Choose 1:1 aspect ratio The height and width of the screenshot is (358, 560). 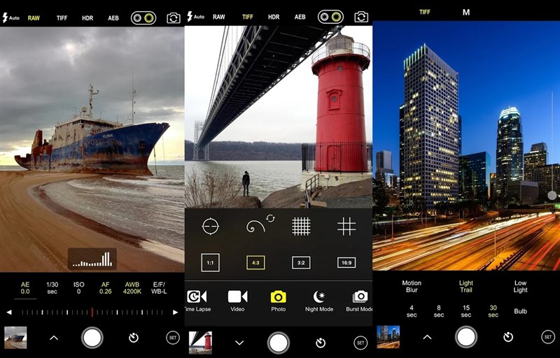coord(211,263)
